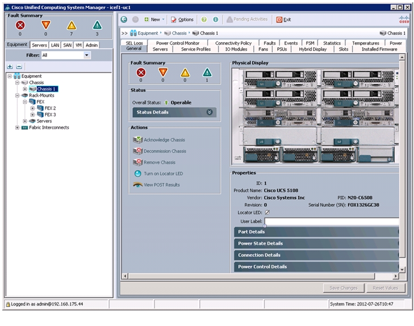Expand the Power State Details section
414x326 pixels.
tap(316, 243)
